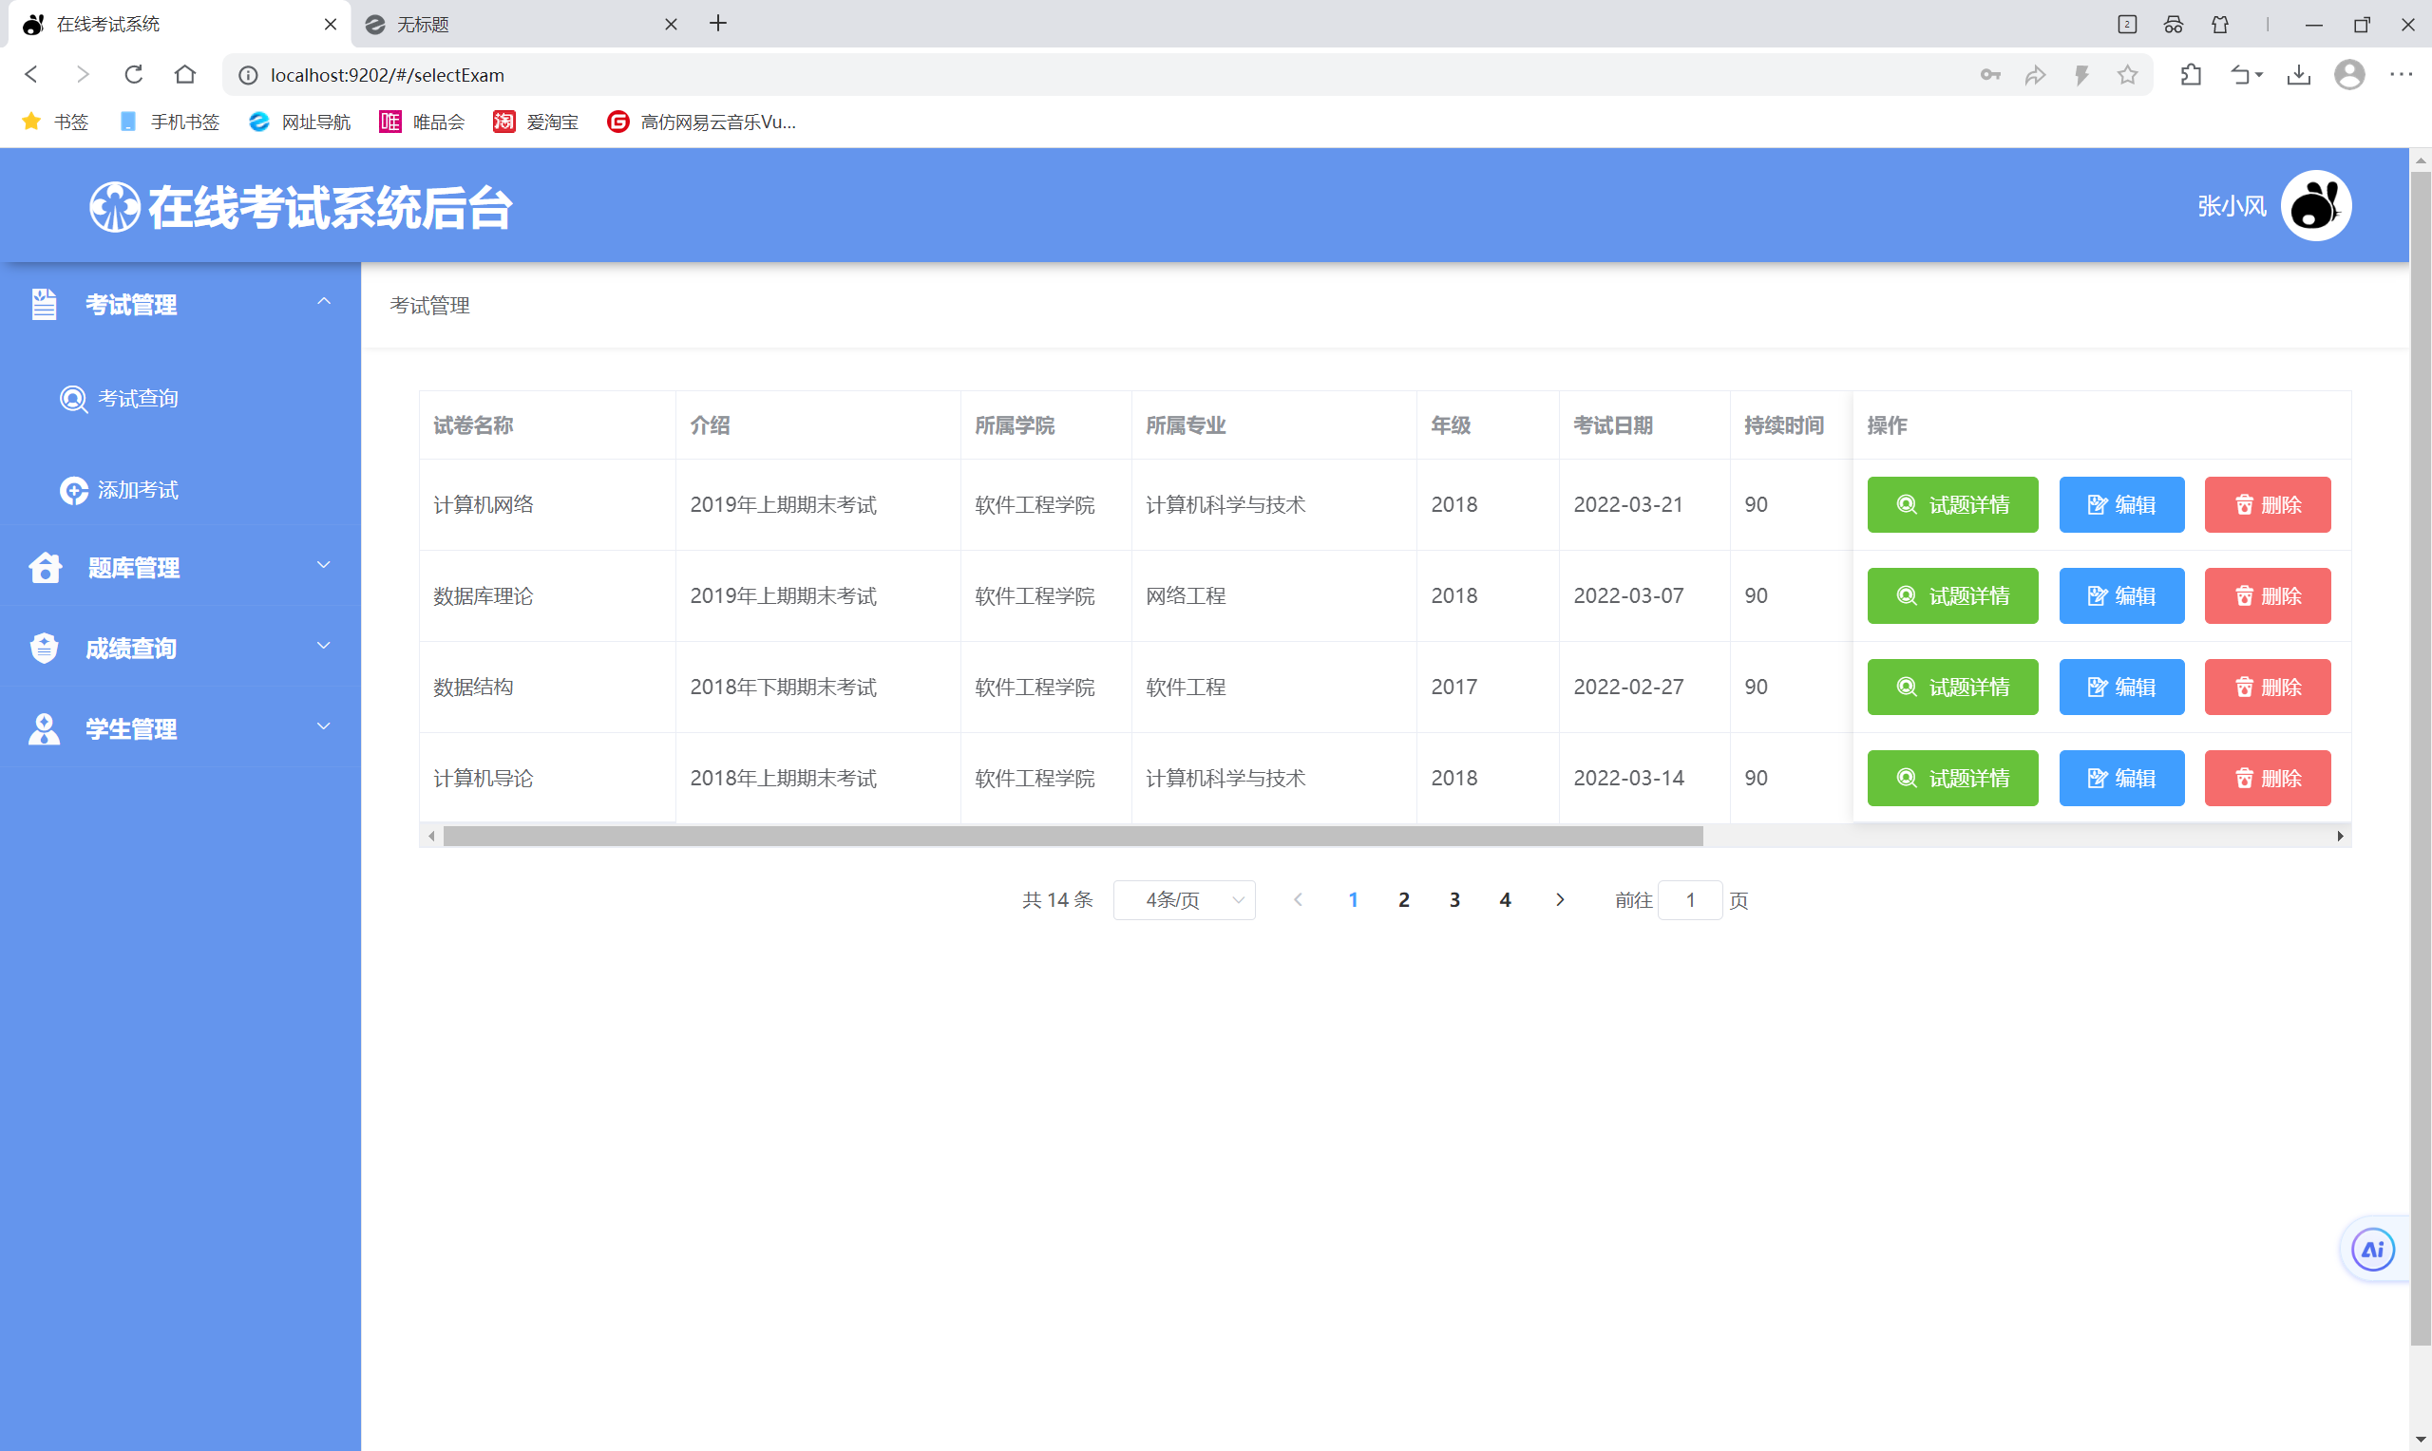Reload the page with the refresh icon
Viewport: 2432px width, 1451px height.
click(134, 75)
